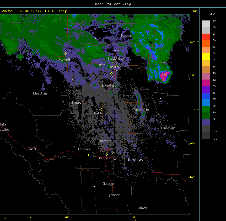
Task: Click the yellow diamond marker near RedDeer
Action: (x=111, y=74)
